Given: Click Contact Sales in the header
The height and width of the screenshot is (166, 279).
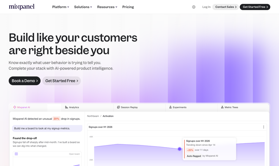Looking at the screenshot, I should pos(226,7).
